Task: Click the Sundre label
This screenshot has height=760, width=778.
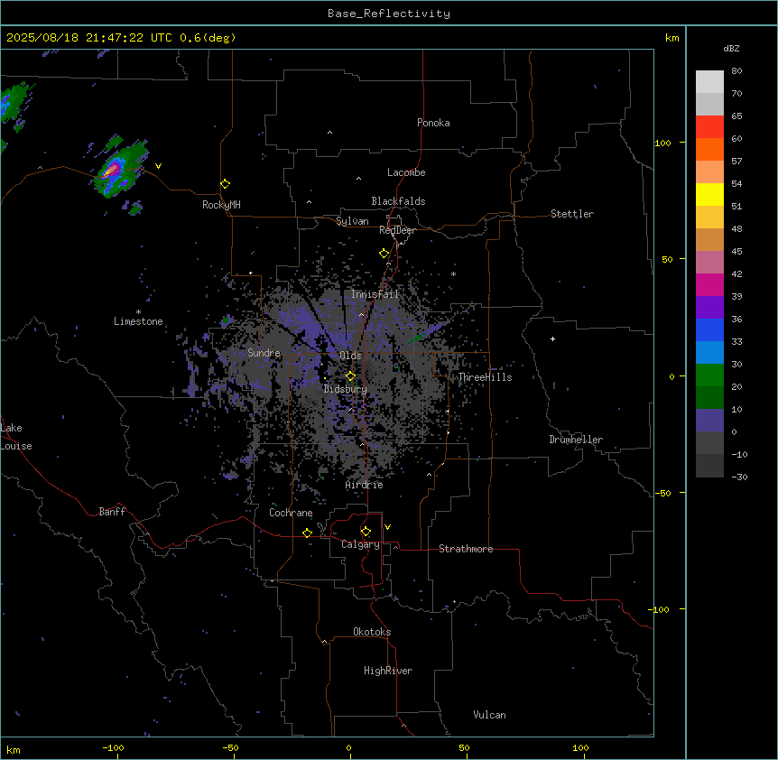Action: point(264,353)
